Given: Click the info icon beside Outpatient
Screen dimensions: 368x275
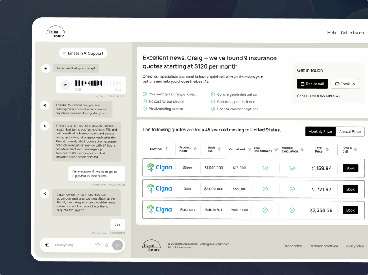Looking at the screenshot, I should (249, 150).
